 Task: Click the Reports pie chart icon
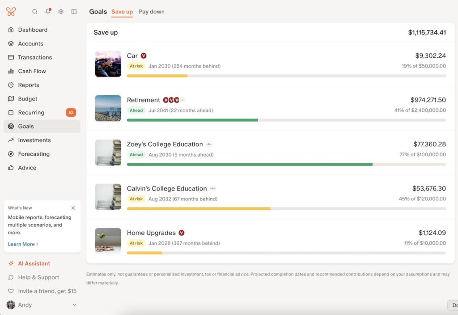coord(11,85)
